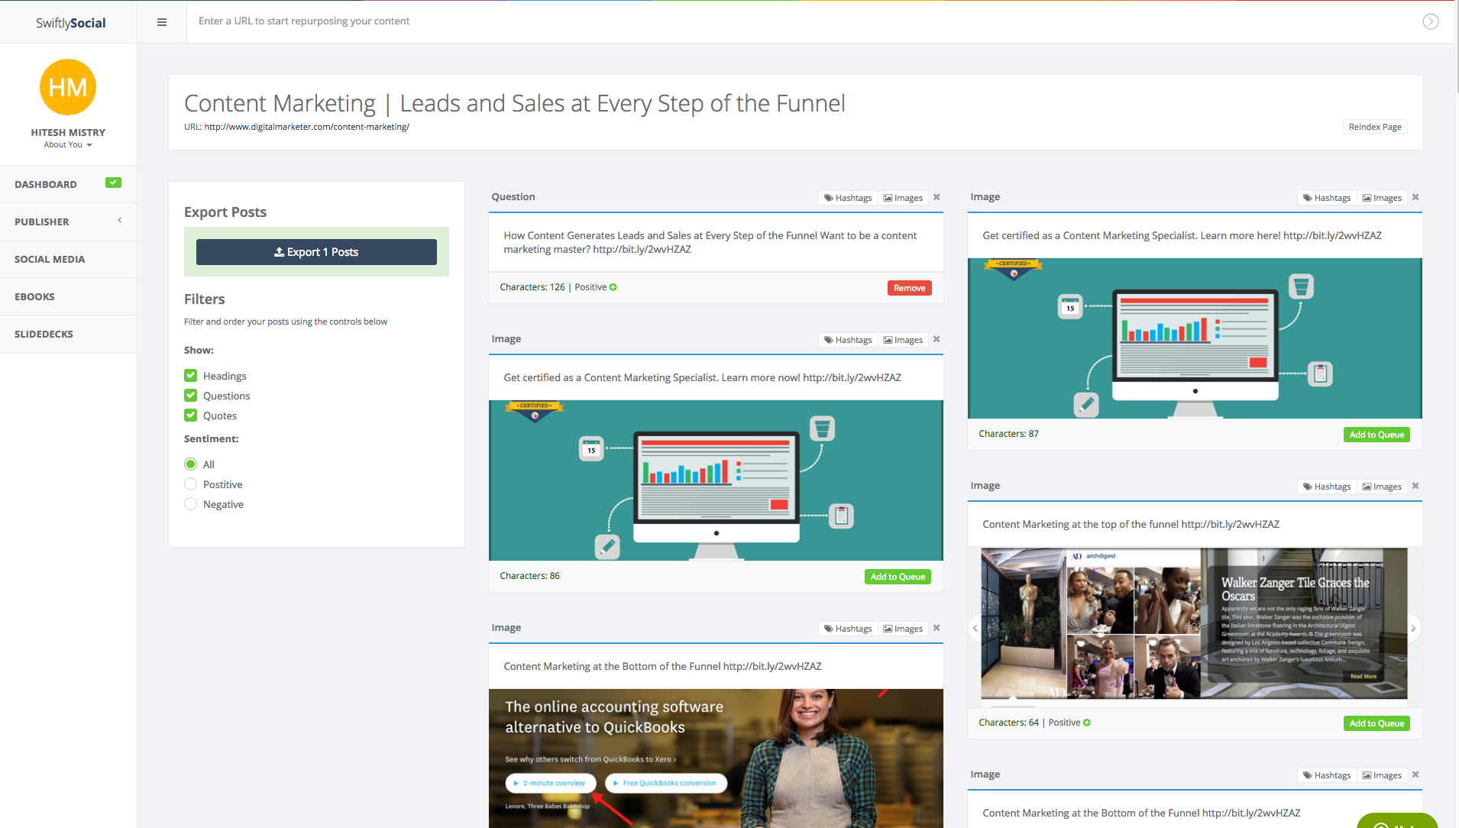The image size is (1459, 828).
Task: Open Images on right 'Bottom of the Funnel' card
Action: (x=1382, y=775)
